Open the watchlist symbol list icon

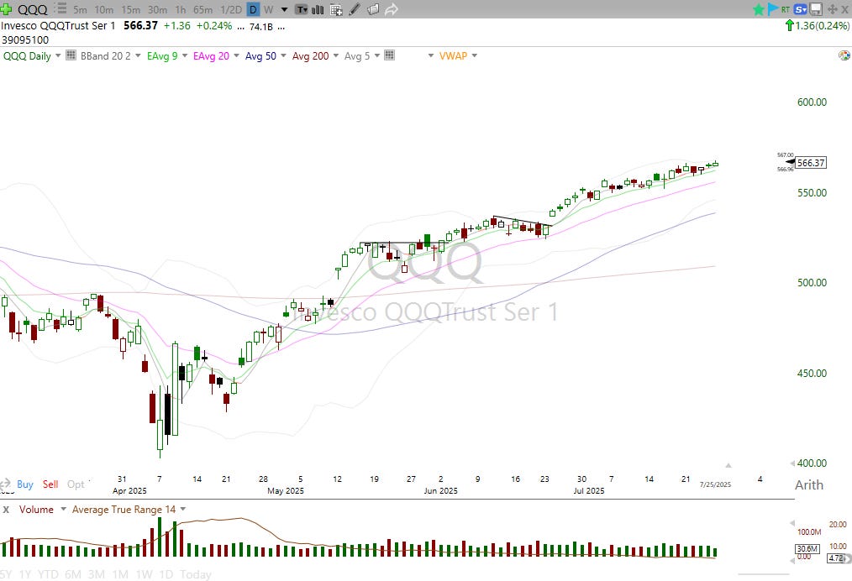[62, 8]
